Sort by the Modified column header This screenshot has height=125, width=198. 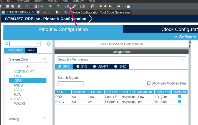point(179,92)
